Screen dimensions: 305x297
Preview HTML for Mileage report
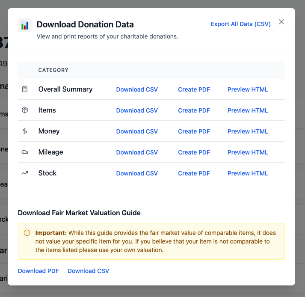(x=248, y=152)
